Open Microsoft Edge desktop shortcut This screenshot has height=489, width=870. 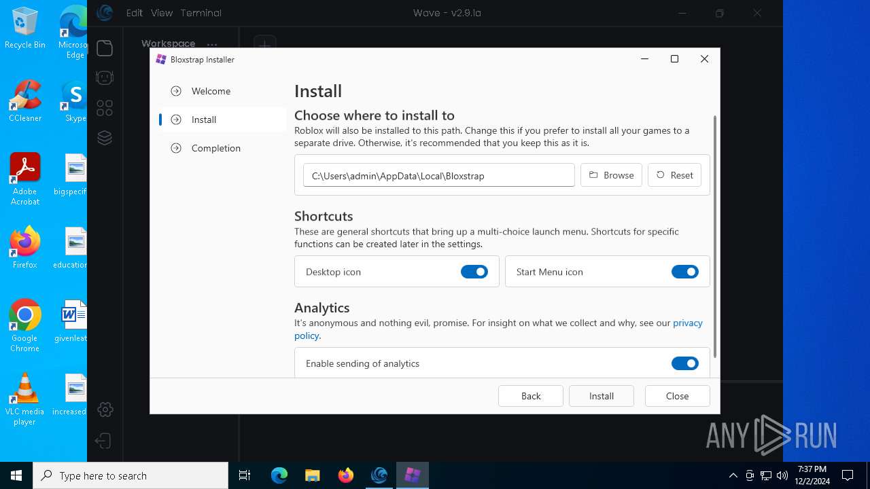click(73, 33)
